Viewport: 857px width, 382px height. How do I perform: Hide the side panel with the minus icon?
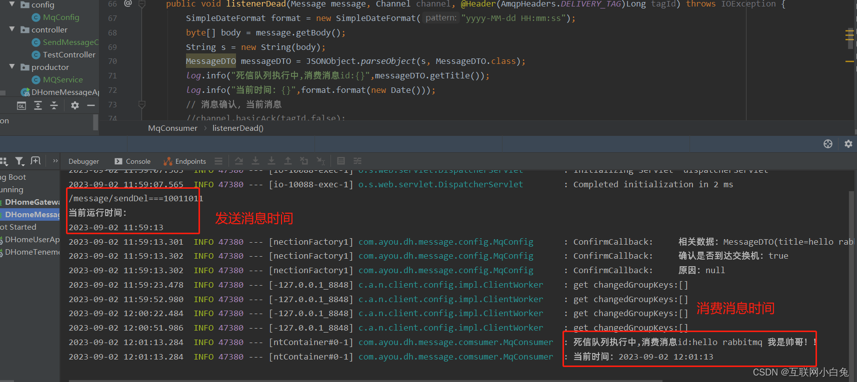pos(91,105)
